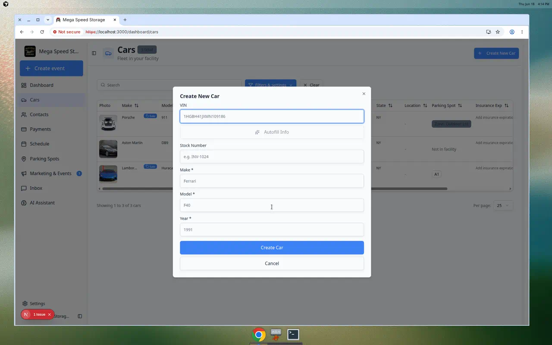Click the cars Search field
552x345 pixels.
point(169,85)
